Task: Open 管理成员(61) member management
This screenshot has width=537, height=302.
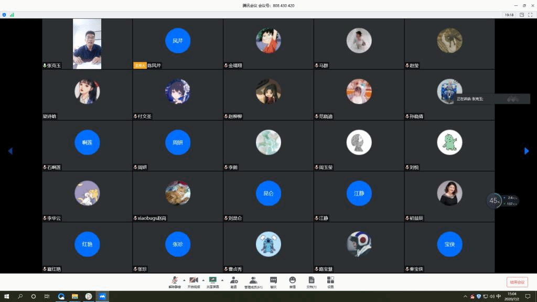Action: coord(253,282)
